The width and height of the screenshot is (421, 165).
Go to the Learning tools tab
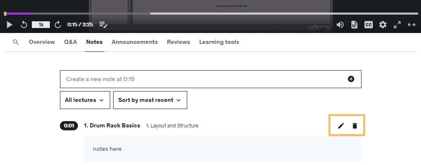[x=219, y=42]
